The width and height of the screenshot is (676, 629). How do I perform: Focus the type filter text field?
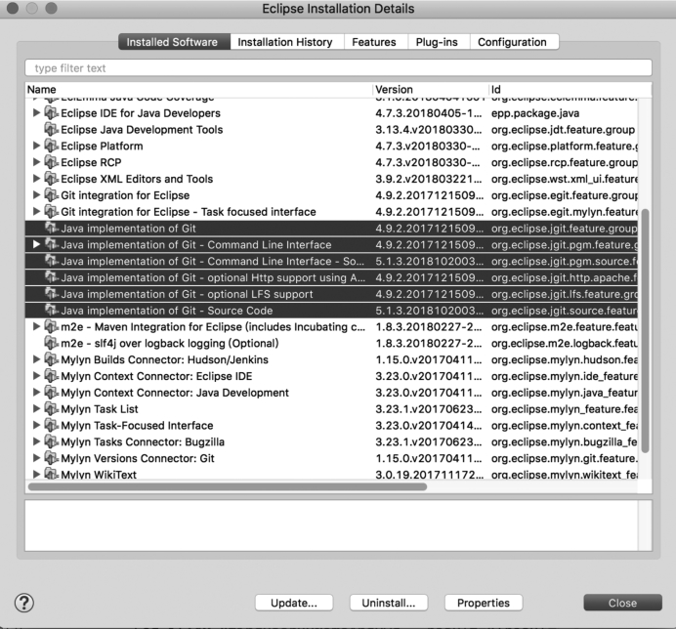[x=338, y=68]
